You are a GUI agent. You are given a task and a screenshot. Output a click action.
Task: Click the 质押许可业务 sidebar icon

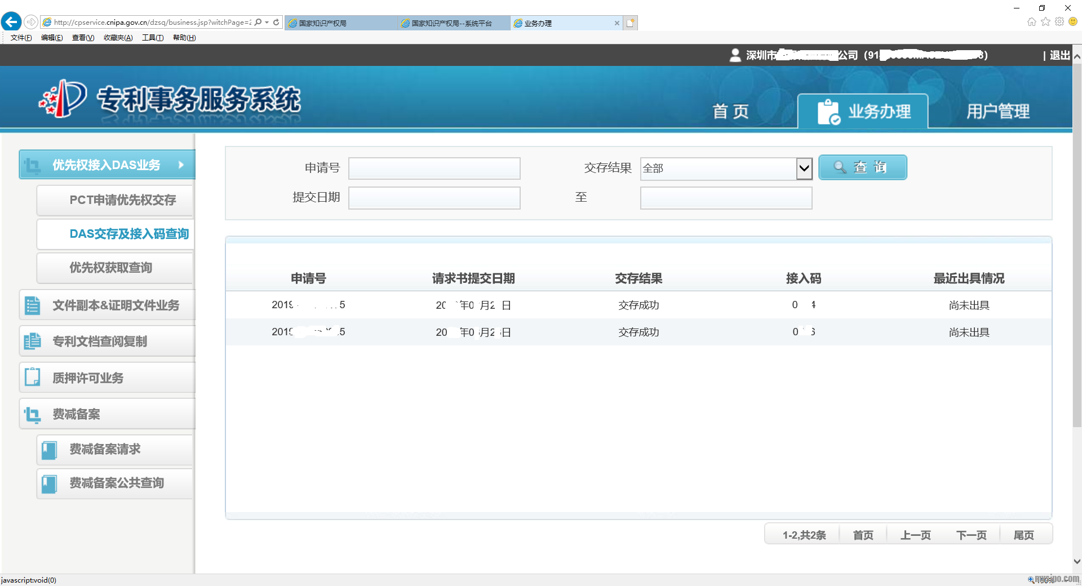(x=33, y=378)
